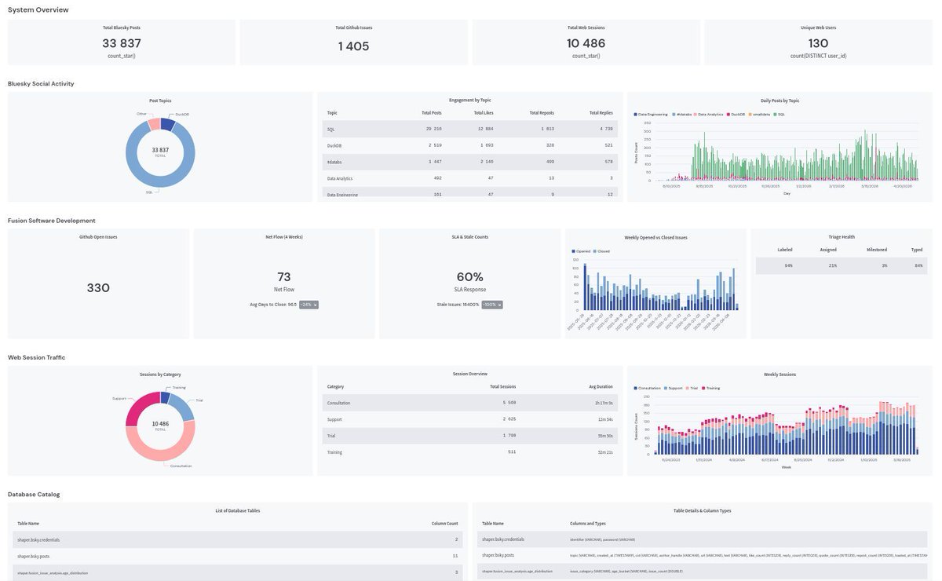Click the -100% stale issues badge

(492, 305)
